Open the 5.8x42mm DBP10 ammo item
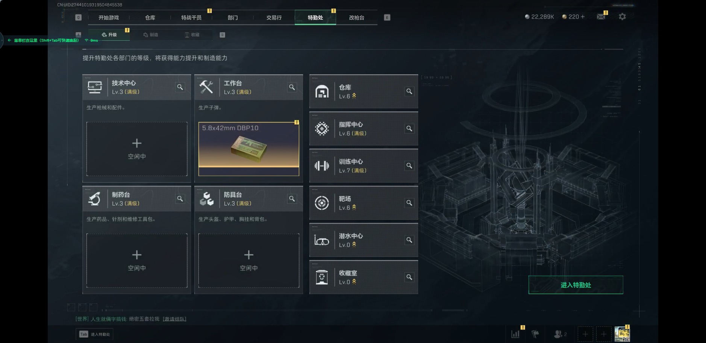Viewport: 706px width, 343px height. 249,149
